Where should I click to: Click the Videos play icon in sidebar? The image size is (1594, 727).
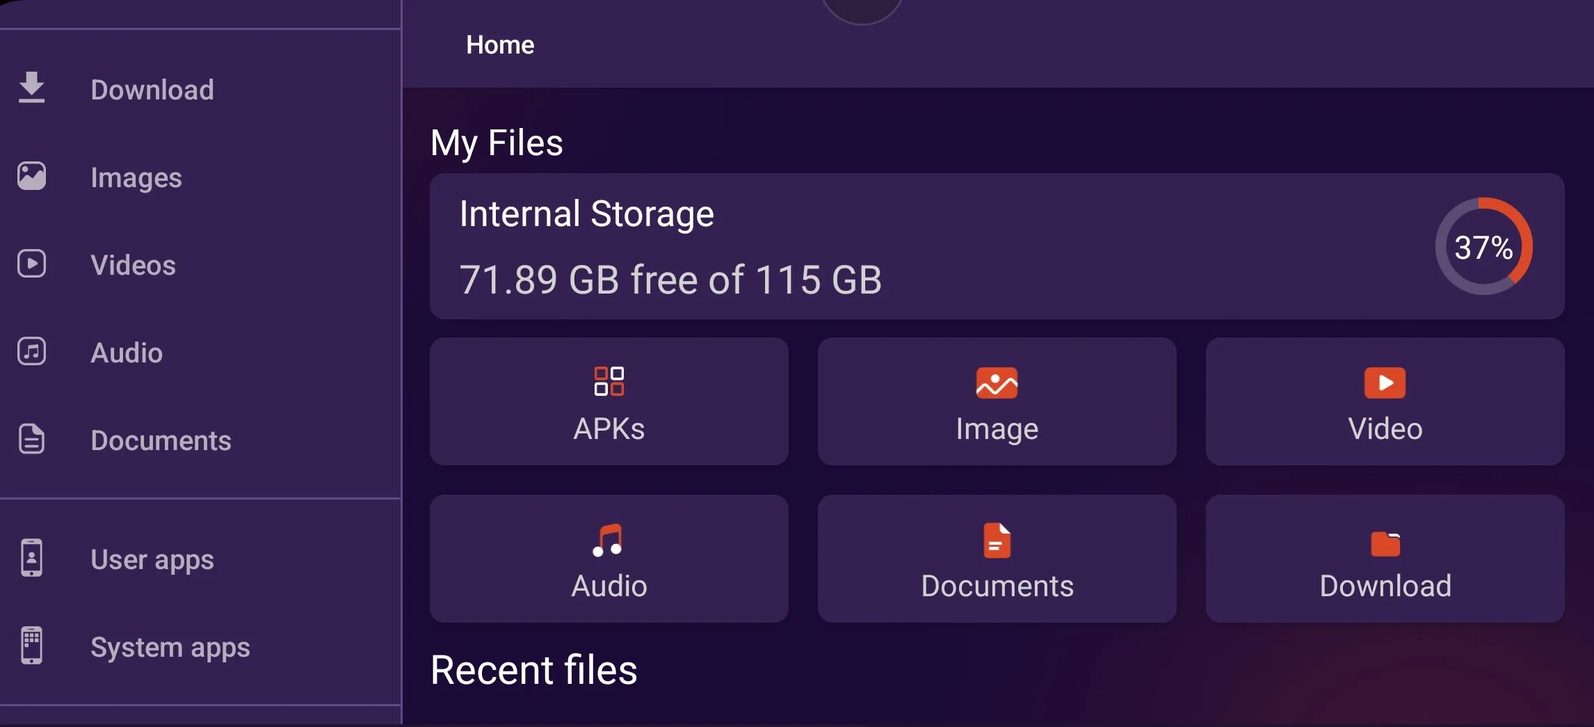[31, 264]
